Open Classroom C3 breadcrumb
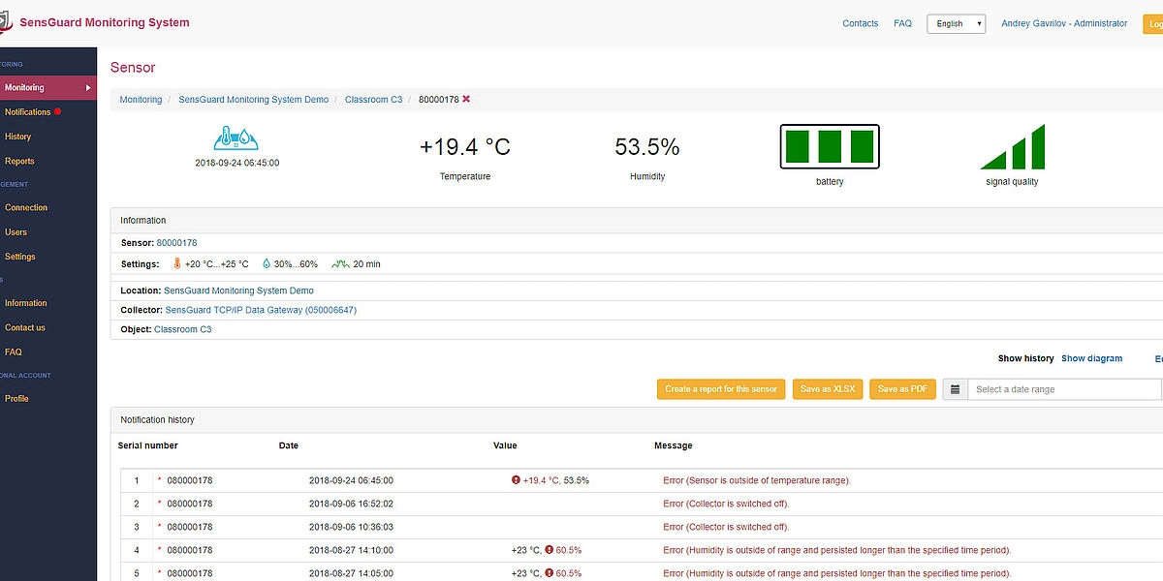1163x581 pixels. tap(373, 99)
